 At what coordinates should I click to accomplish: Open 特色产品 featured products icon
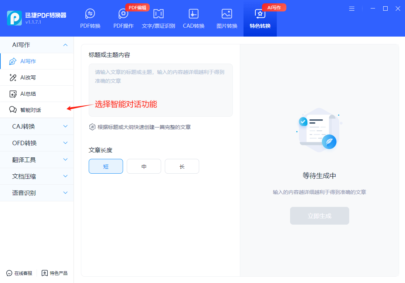(x=45, y=273)
